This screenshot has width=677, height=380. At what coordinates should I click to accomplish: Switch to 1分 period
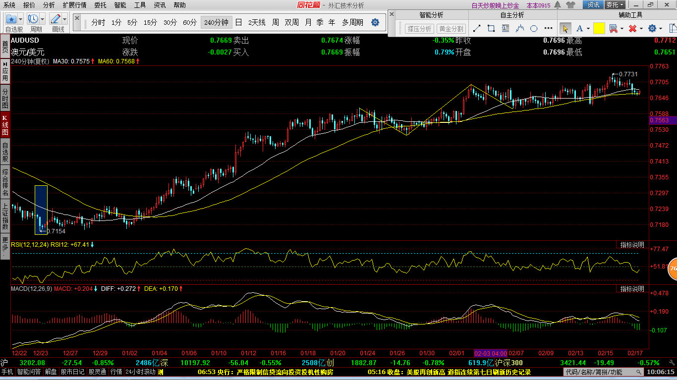point(116,22)
